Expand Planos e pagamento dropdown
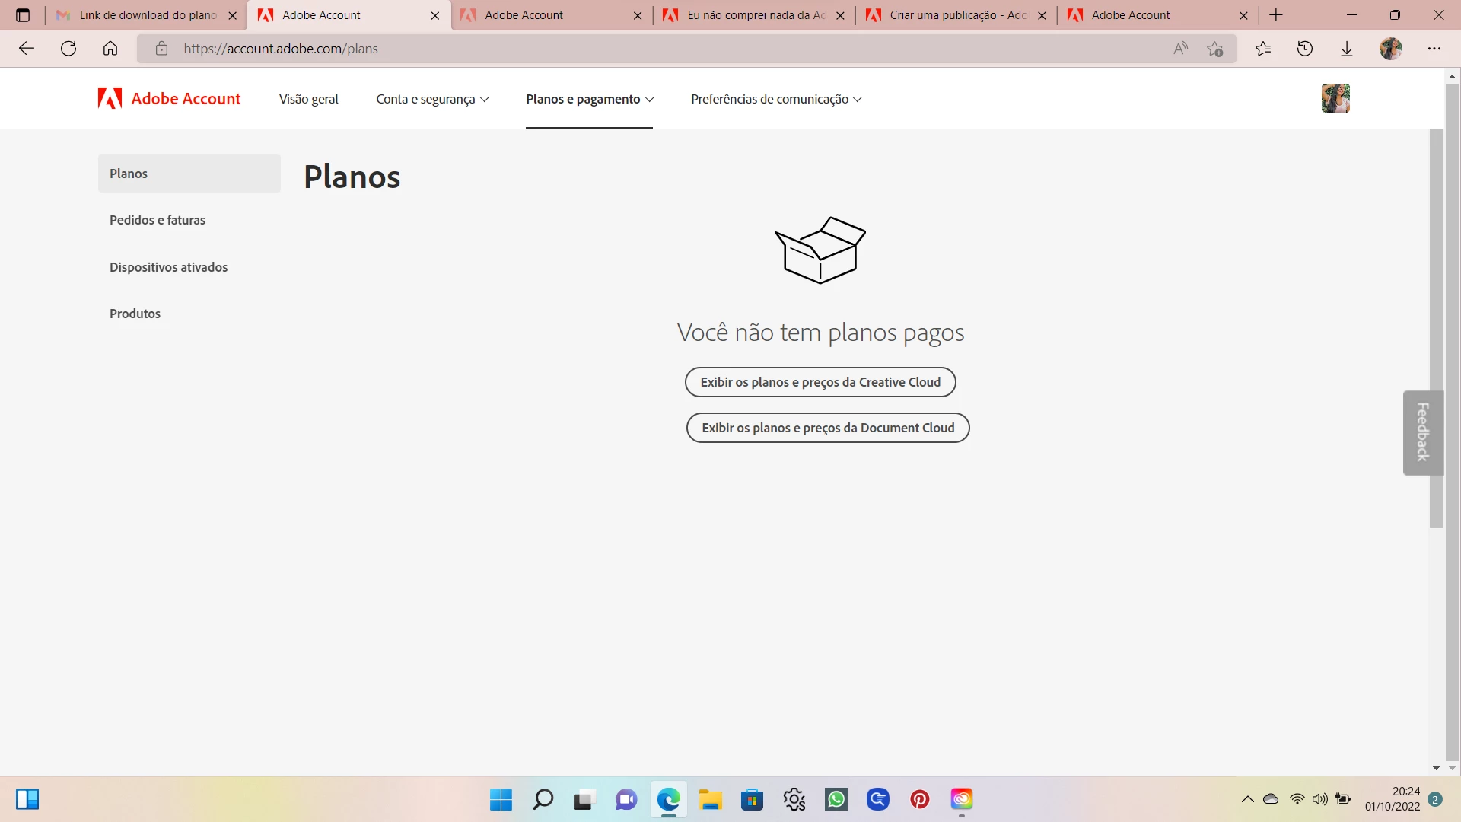1461x822 pixels. [590, 99]
